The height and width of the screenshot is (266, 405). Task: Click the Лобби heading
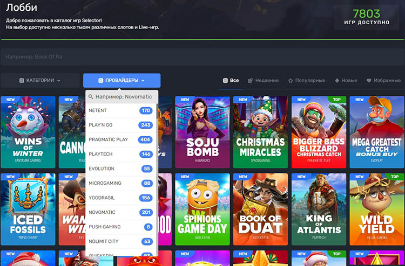point(22,8)
